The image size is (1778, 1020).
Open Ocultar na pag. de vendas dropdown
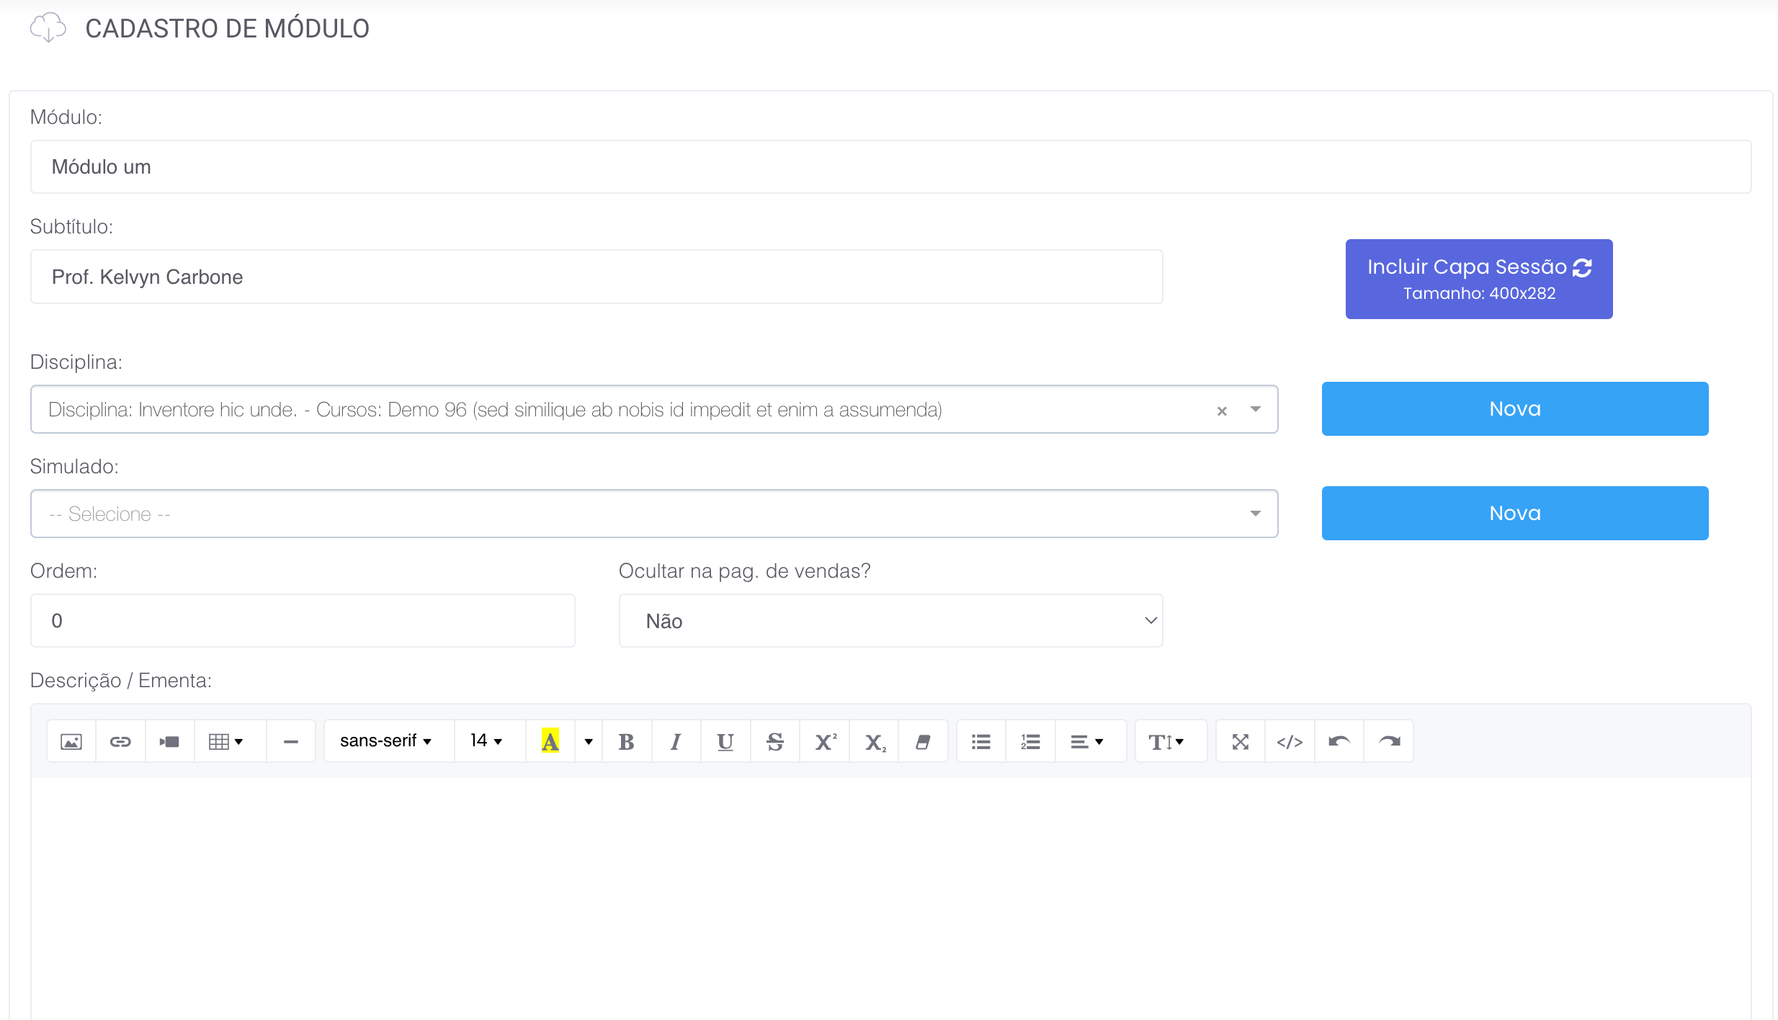coord(890,620)
